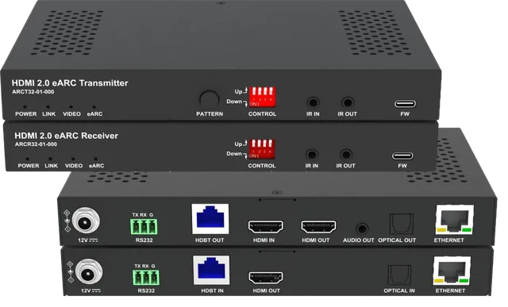The width and height of the screenshot is (508, 307).
Task: Select the HDMI OUT port beside HDBT IN
Action: 266,278
